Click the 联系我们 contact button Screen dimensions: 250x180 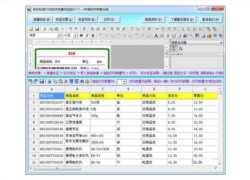point(211,20)
